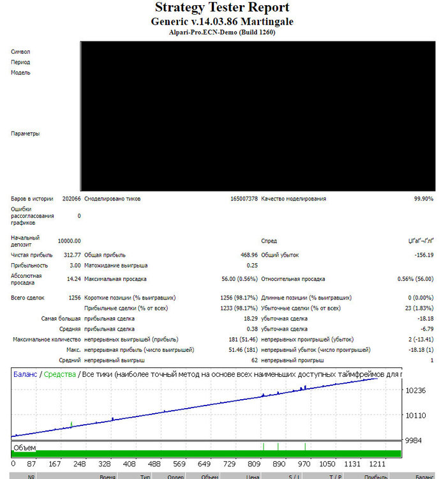Viewport: 448px width, 479px height.
Task: Click 'Матожидание выигрыша' label
Action: pyautogui.click(x=116, y=266)
